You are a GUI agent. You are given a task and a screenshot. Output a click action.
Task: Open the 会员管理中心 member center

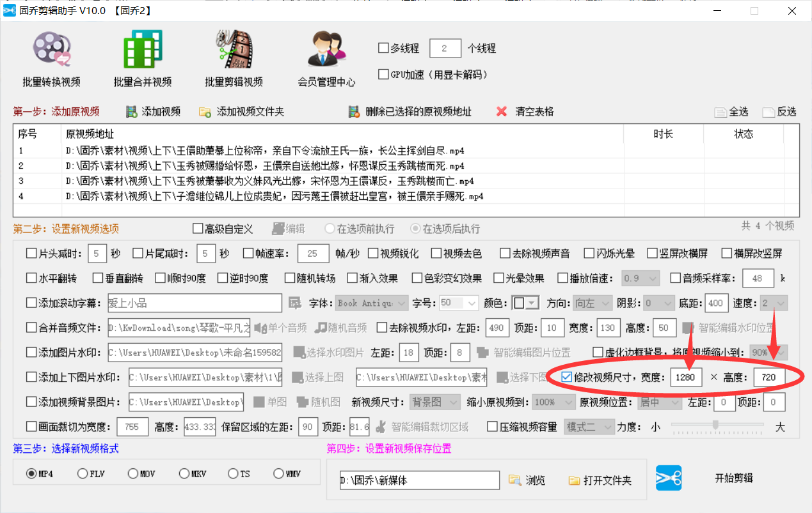[326, 56]
